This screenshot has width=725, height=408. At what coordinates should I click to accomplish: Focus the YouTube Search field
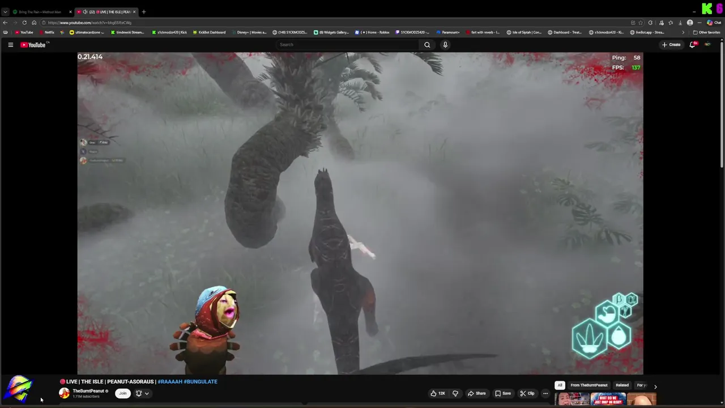348,45
